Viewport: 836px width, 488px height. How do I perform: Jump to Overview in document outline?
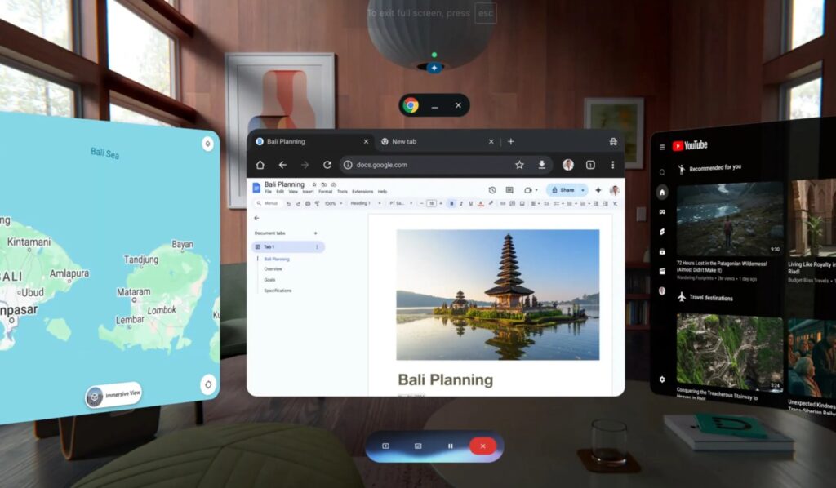(273, 268)
